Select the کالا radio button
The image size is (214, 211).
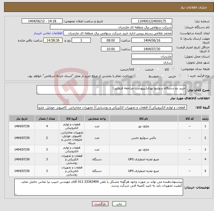(x=173, y=69)
